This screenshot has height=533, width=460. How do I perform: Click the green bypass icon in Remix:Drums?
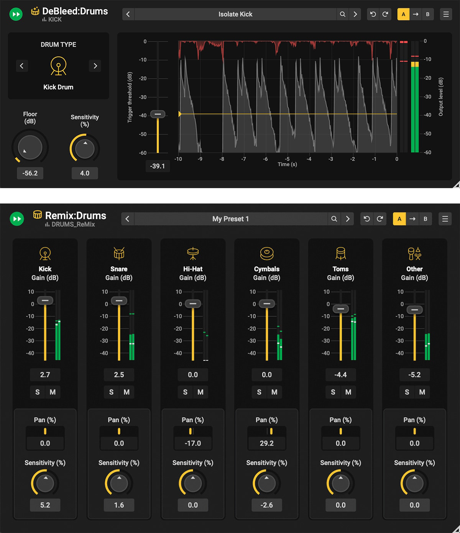click(x=17, y=219)
